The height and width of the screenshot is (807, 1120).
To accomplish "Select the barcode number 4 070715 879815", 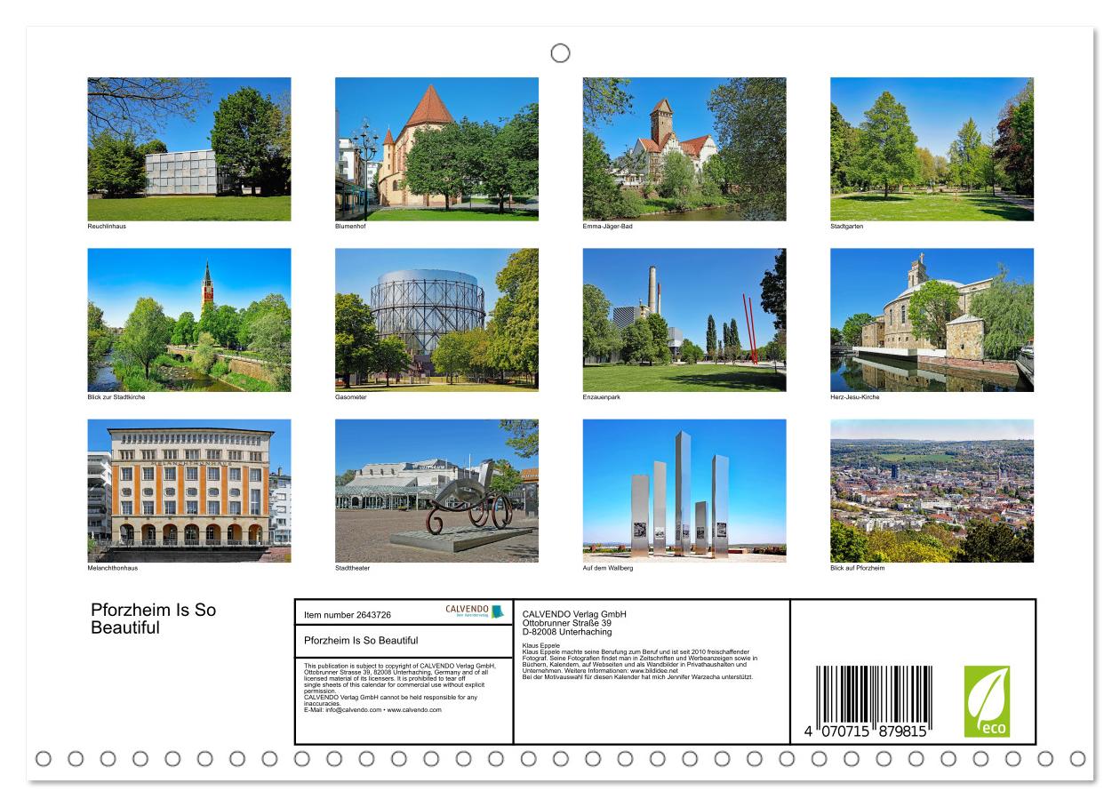I will pos(867,732).
